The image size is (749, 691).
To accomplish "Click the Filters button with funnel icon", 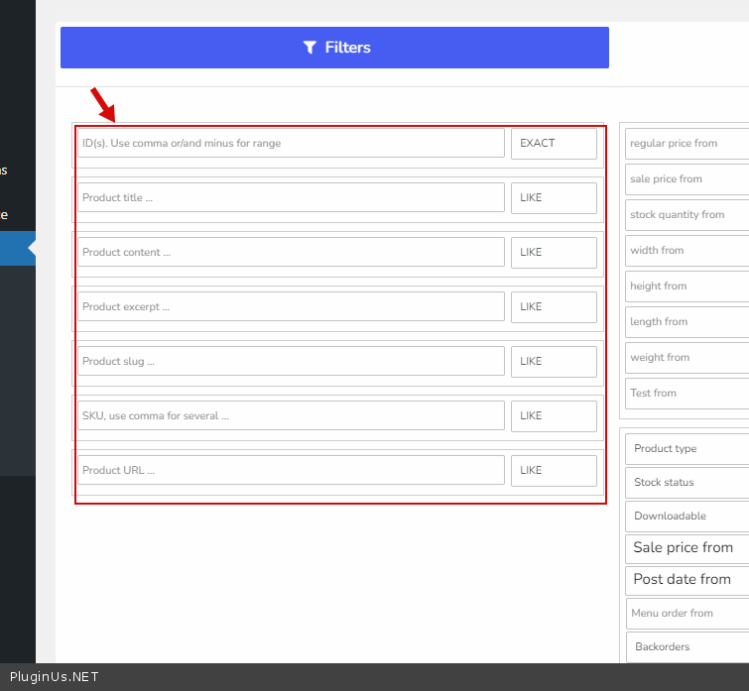I will tap(334, 48).
